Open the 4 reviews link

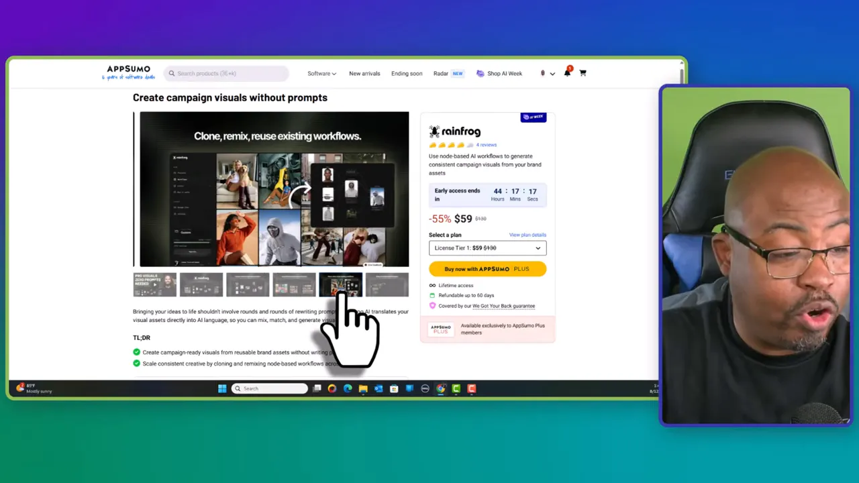click(487, 145)
